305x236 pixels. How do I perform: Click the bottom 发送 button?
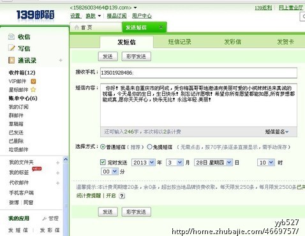click(108, 212)
